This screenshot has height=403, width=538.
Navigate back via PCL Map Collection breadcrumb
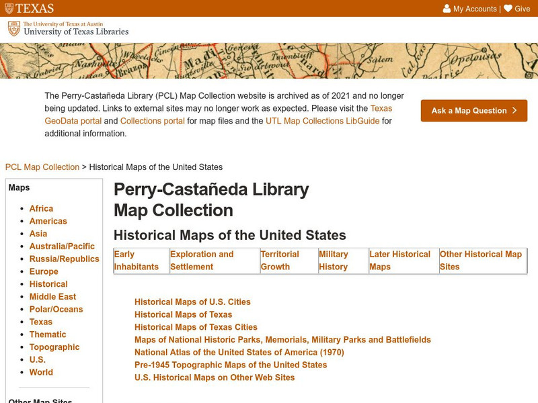point(42,167)
